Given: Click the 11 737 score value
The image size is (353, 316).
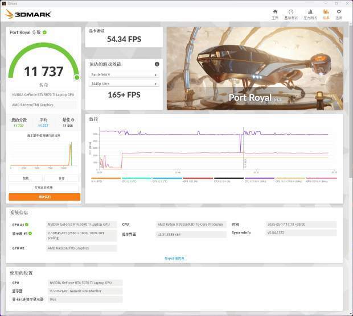Looking at the screenshot, I should (x=43, y=72).
